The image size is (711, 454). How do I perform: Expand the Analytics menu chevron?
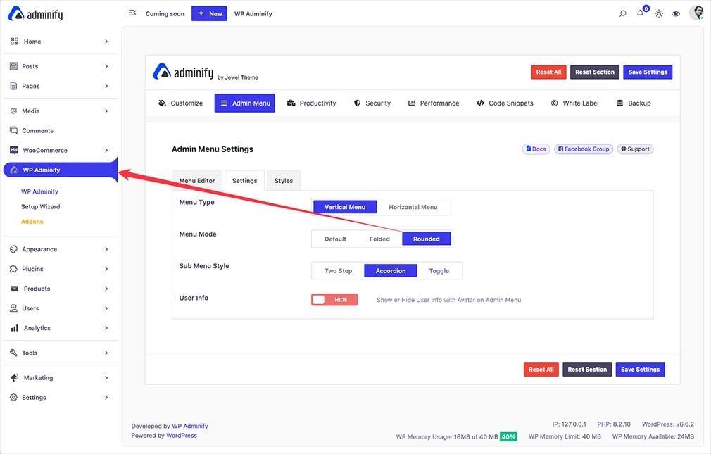coord(106,328)
